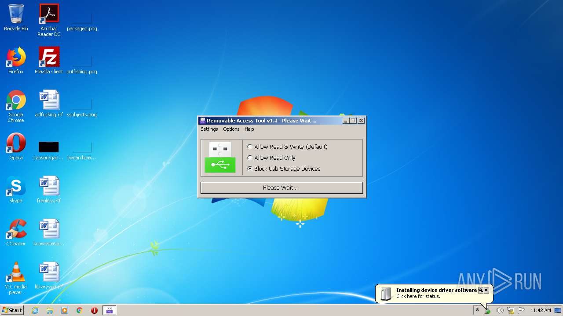The width and height of the screenshot is (563, 316).
Task: Click Installing device driver software balloon
Action: 433,293
